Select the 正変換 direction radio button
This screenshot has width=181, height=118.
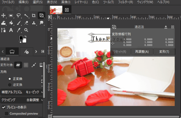pyautogui.click(x=10, y=79)
